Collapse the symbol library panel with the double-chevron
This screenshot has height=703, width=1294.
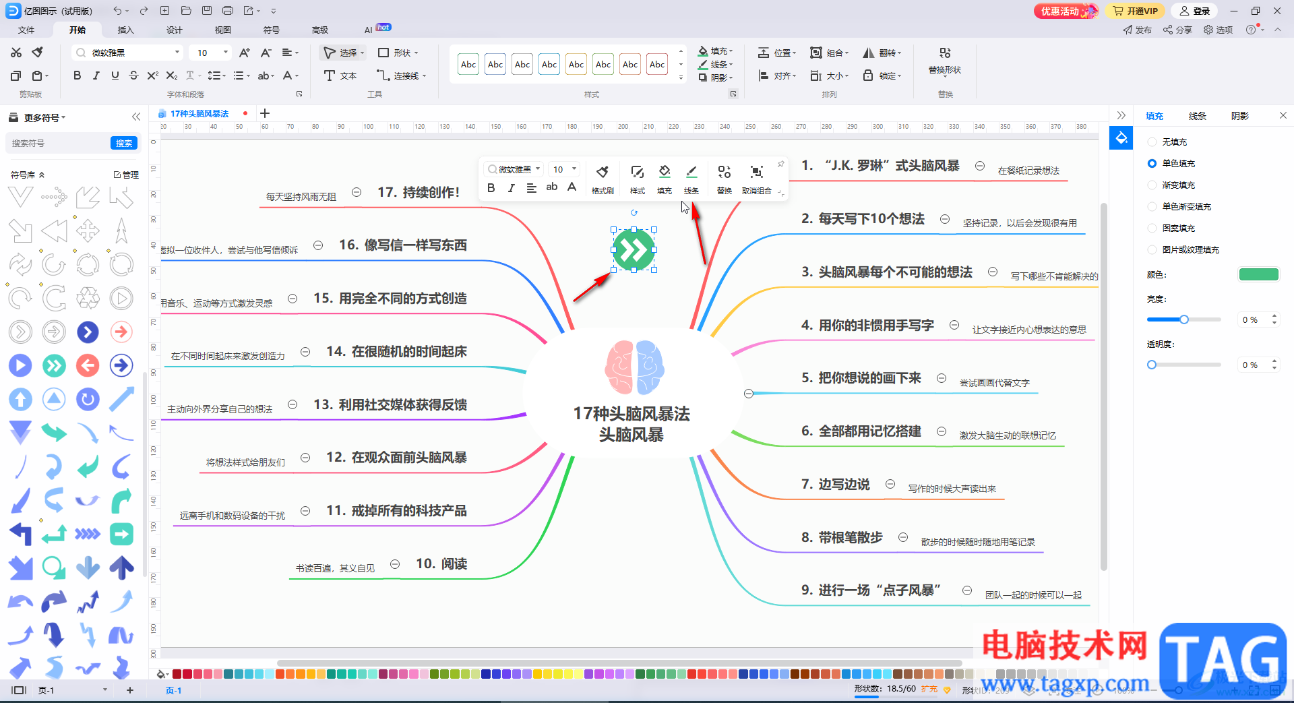(x=136, y=117)
